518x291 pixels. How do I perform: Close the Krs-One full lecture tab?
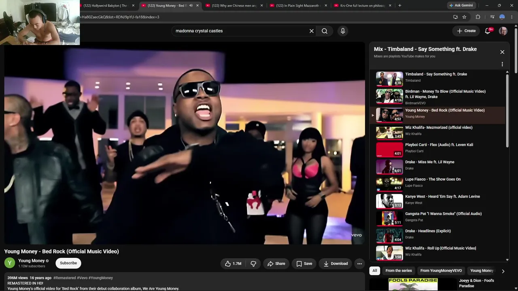click(390, 6)
